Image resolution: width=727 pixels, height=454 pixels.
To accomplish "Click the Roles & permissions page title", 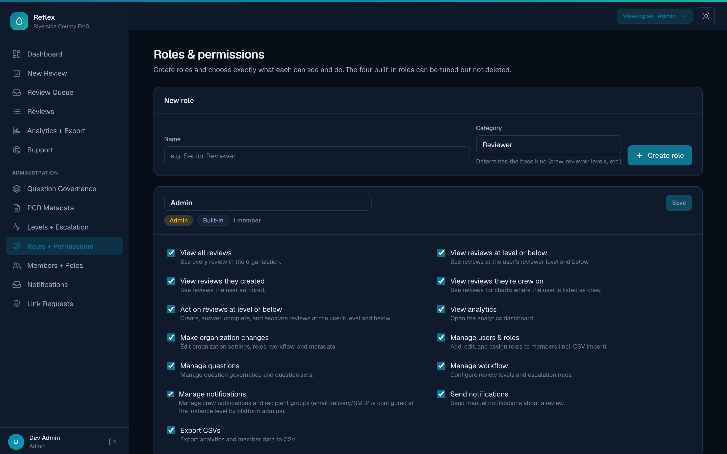I will [209, 55].
